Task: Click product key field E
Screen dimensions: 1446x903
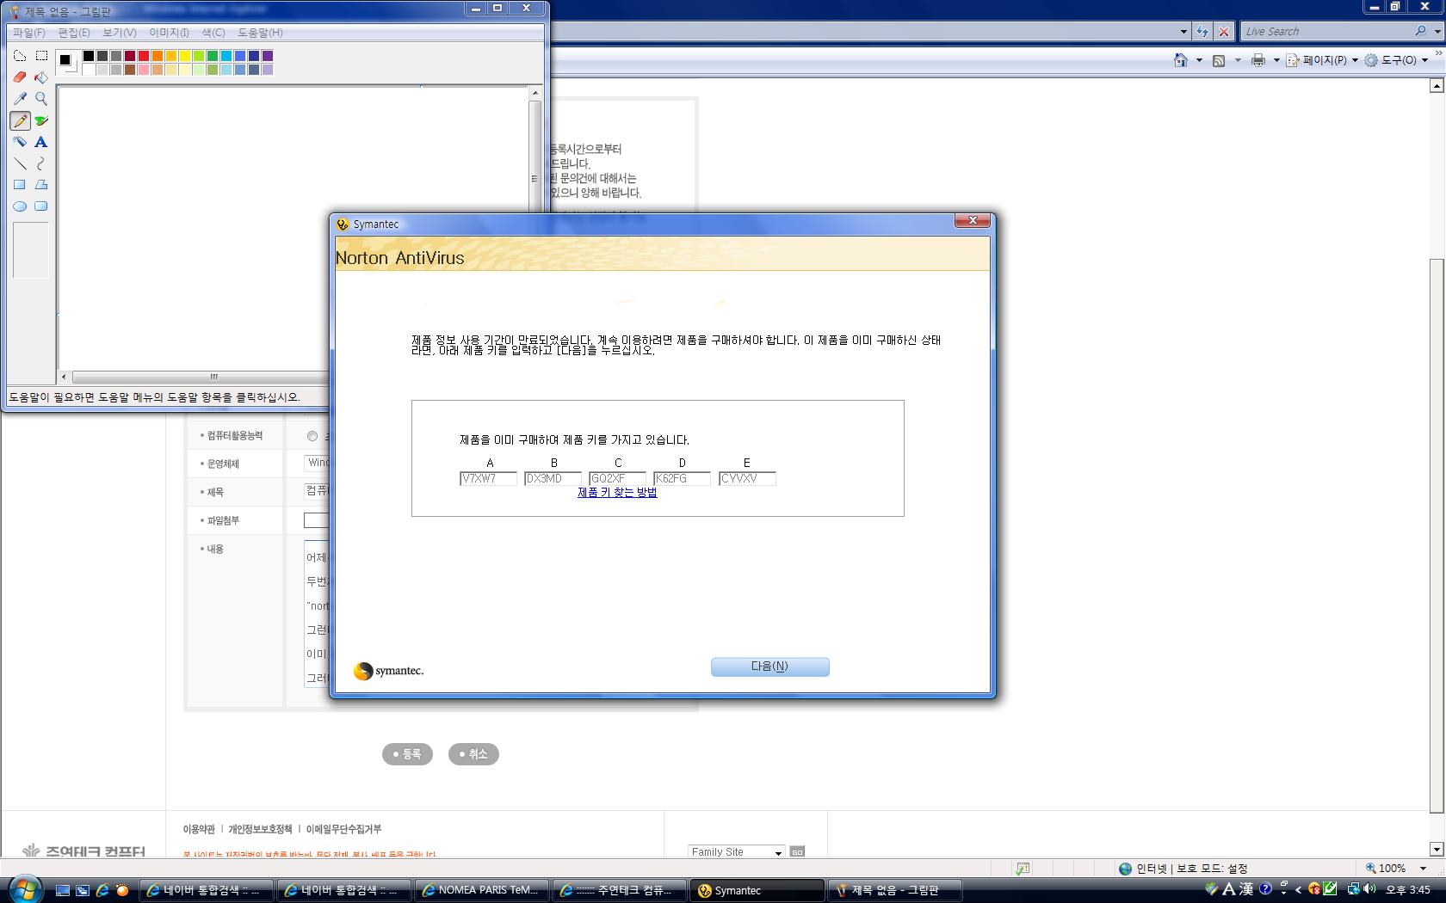Action: (x=747, y=479)
